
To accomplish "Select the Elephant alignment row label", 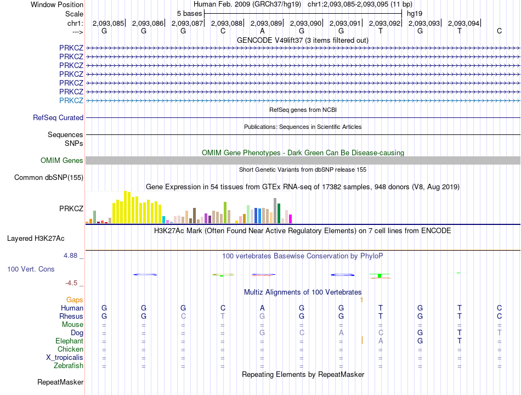I will tap(70, 341).
